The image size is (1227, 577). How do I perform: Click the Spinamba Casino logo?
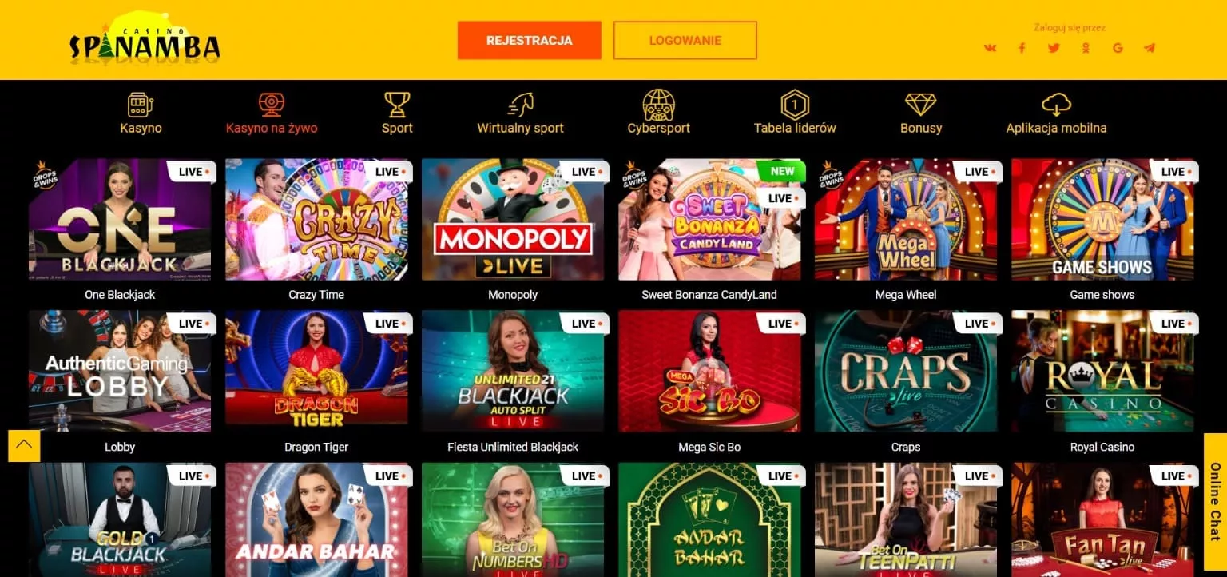coord(145,40)
